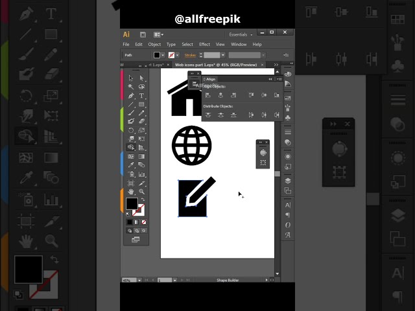The height and width of the screenshot is (311, 415).
Task: Change the screen mode
Action: click(x=136, y=240)
